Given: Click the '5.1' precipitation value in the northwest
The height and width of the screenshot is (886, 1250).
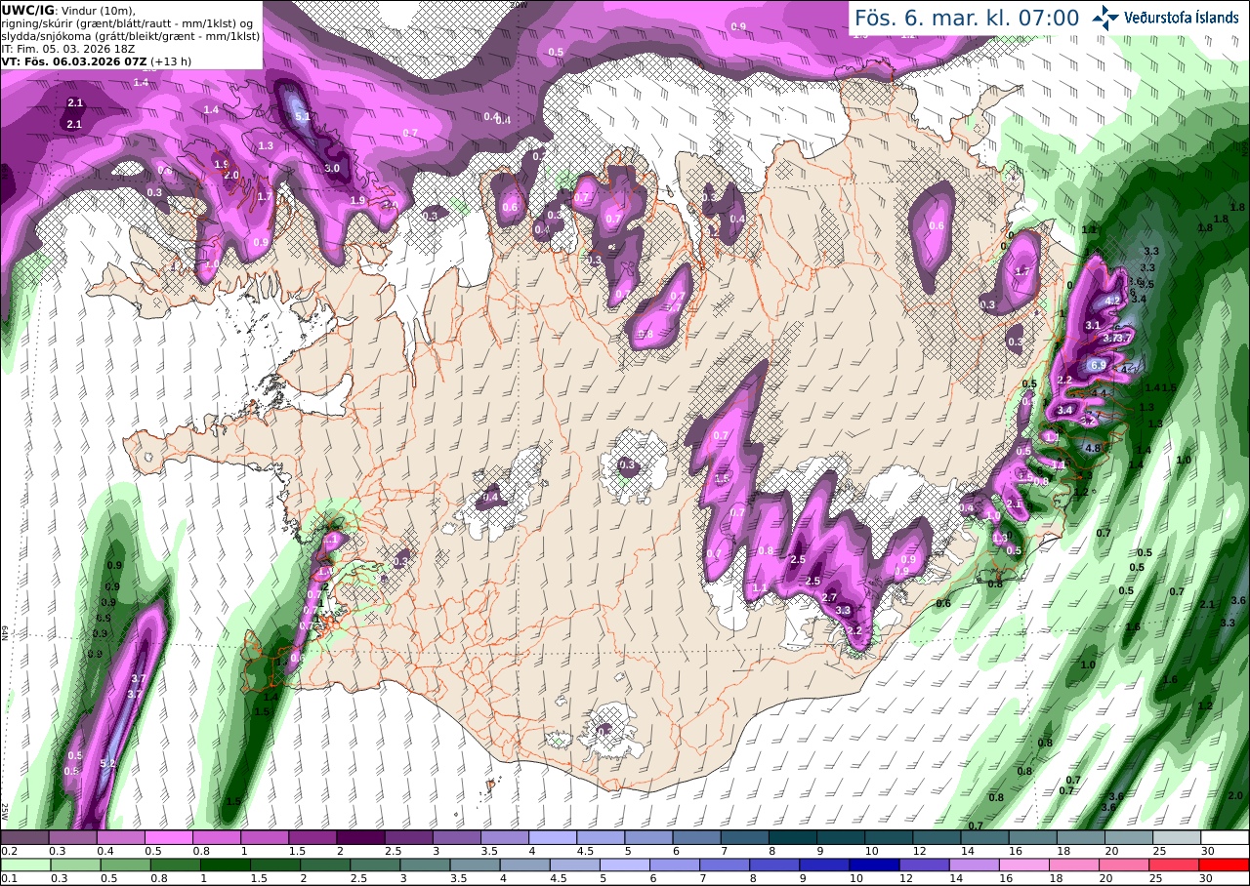Looking at the screenshot, I should (x=302, y=116).
